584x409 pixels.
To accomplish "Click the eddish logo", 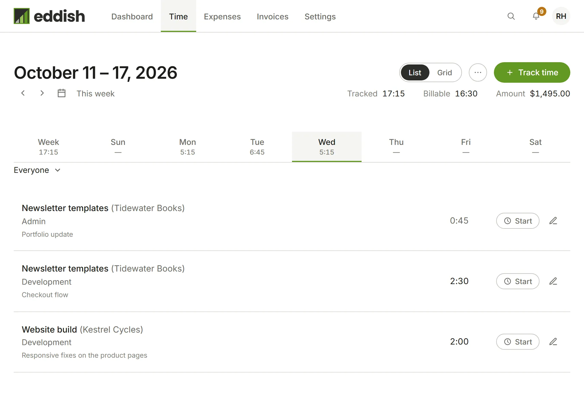I will click(x=49, y=16).
